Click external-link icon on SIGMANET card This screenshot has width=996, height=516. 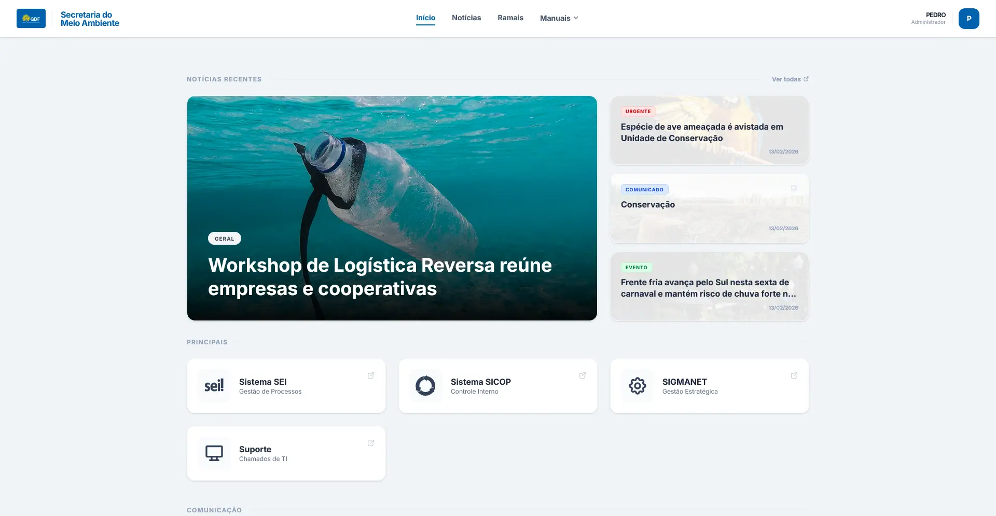coord(794,375)
